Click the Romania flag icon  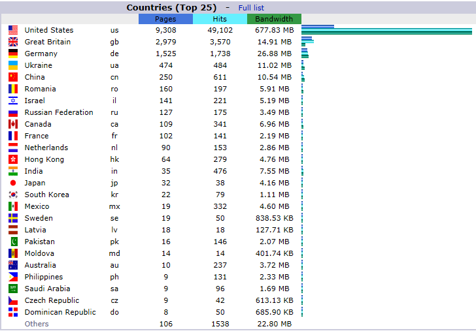click(x=13, y=89)
